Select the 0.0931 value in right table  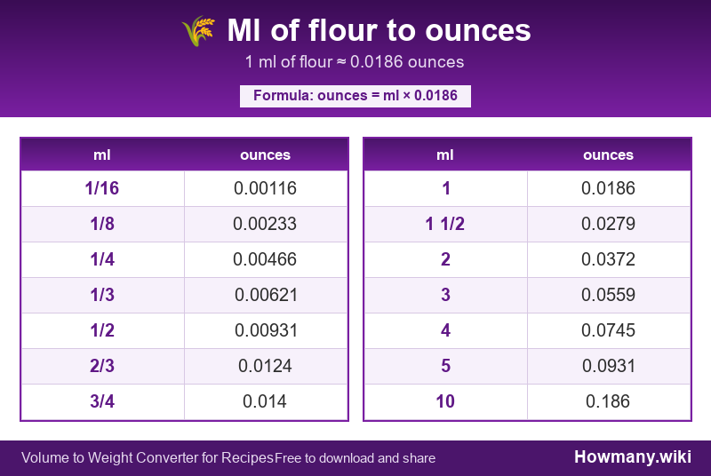[x=609, y=366]
